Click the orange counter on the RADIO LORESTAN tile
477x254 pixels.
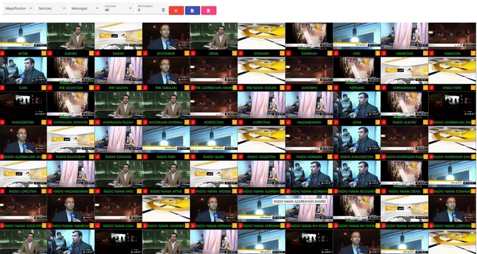(x=44, y=192)
